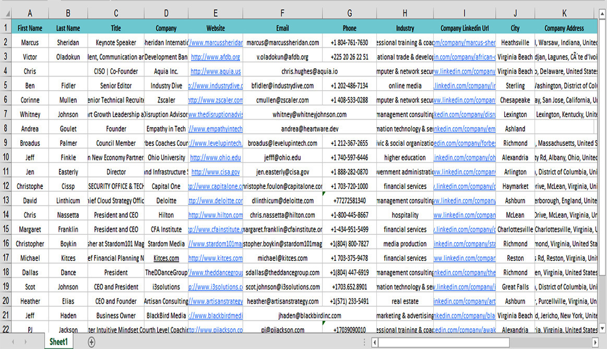Click the horizontal scrollbar left arrow

374,342
